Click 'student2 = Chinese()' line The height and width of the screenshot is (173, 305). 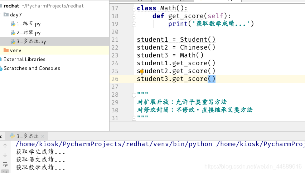coord(176,47)
